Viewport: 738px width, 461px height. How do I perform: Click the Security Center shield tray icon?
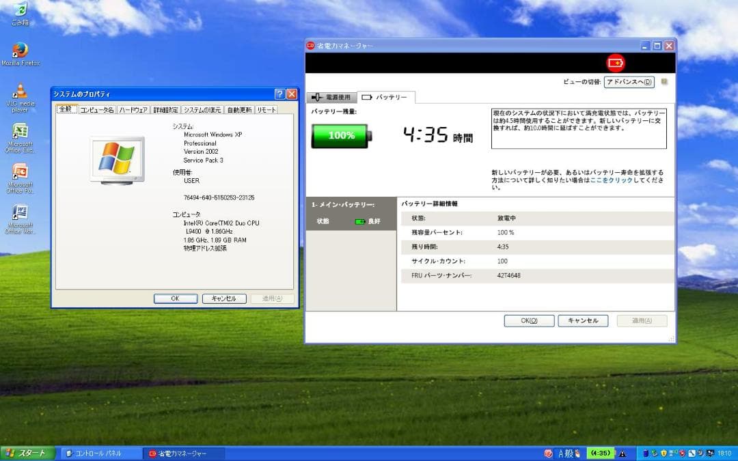(663, 453)
